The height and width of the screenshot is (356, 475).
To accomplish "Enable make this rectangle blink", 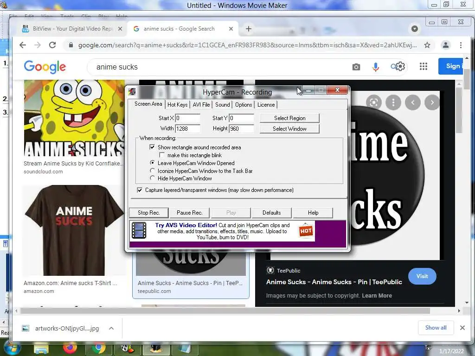I will [x=162, y=155].
